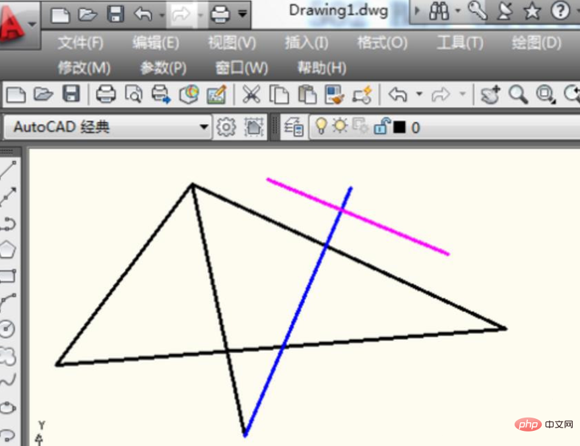Click Undo arrow in standard toolbar
This screenshot has width=580, height=446.
tap(398, 94)
